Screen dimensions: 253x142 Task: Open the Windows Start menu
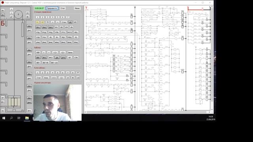(4, 118)
